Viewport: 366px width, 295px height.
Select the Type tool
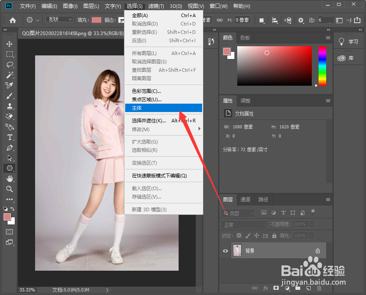pos(10,137)
